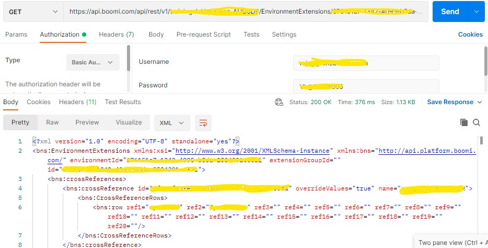Open the XML response format dropdown
Image resolution: width=488 pixels, height=248 pixels.
(x=172, y=123)
